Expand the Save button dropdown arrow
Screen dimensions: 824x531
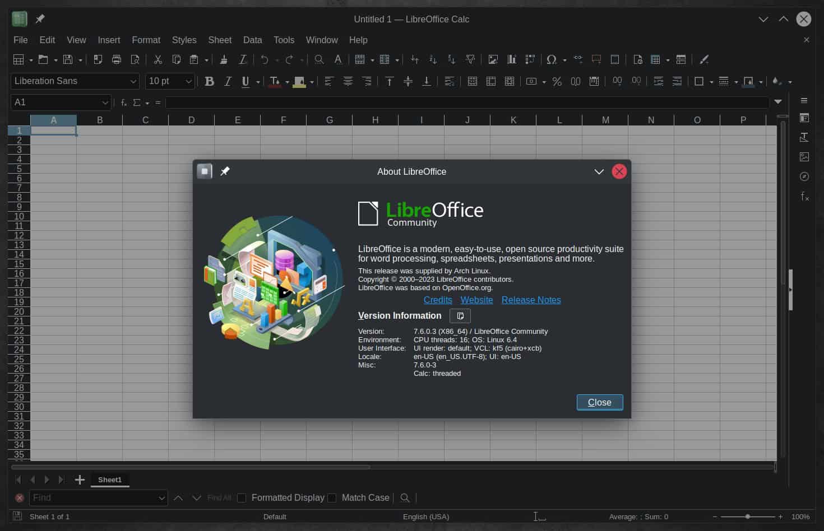click(80, 60)
